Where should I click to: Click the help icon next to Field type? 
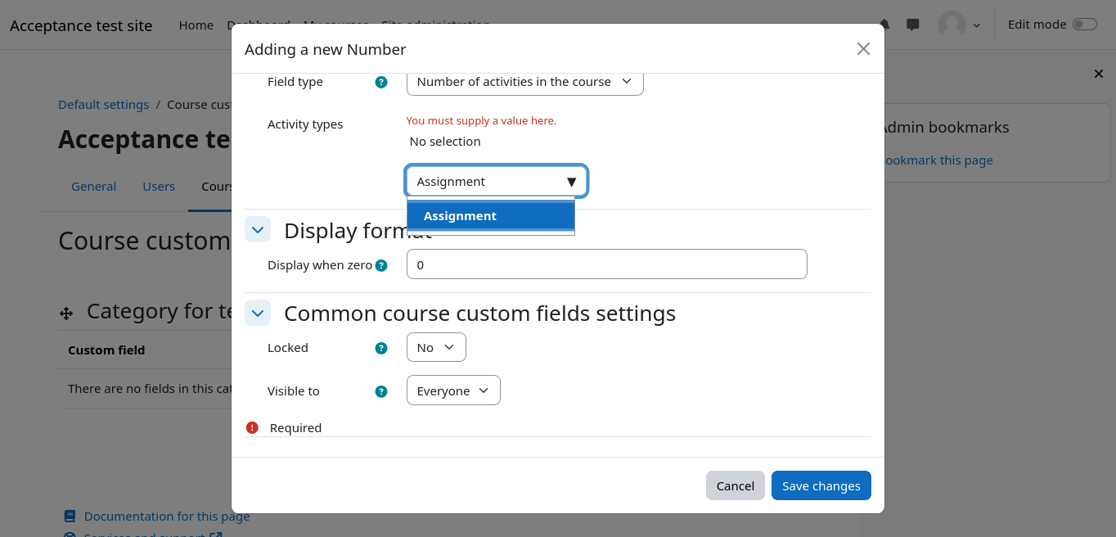pos(380,82)
